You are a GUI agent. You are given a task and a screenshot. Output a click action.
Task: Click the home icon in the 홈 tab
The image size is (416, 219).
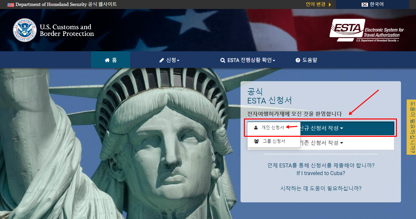[107, 60]
